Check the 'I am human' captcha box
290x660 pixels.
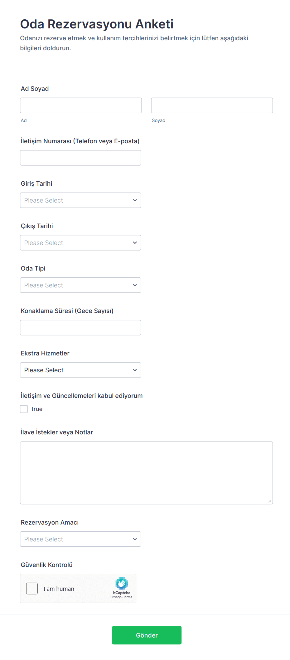click(x=32, y=589)
